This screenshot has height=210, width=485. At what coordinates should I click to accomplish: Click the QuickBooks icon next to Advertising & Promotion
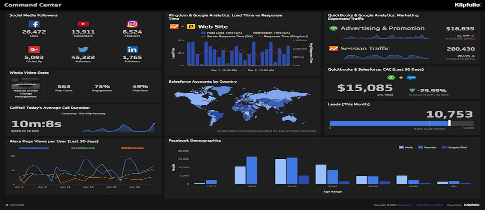point(333,28)
